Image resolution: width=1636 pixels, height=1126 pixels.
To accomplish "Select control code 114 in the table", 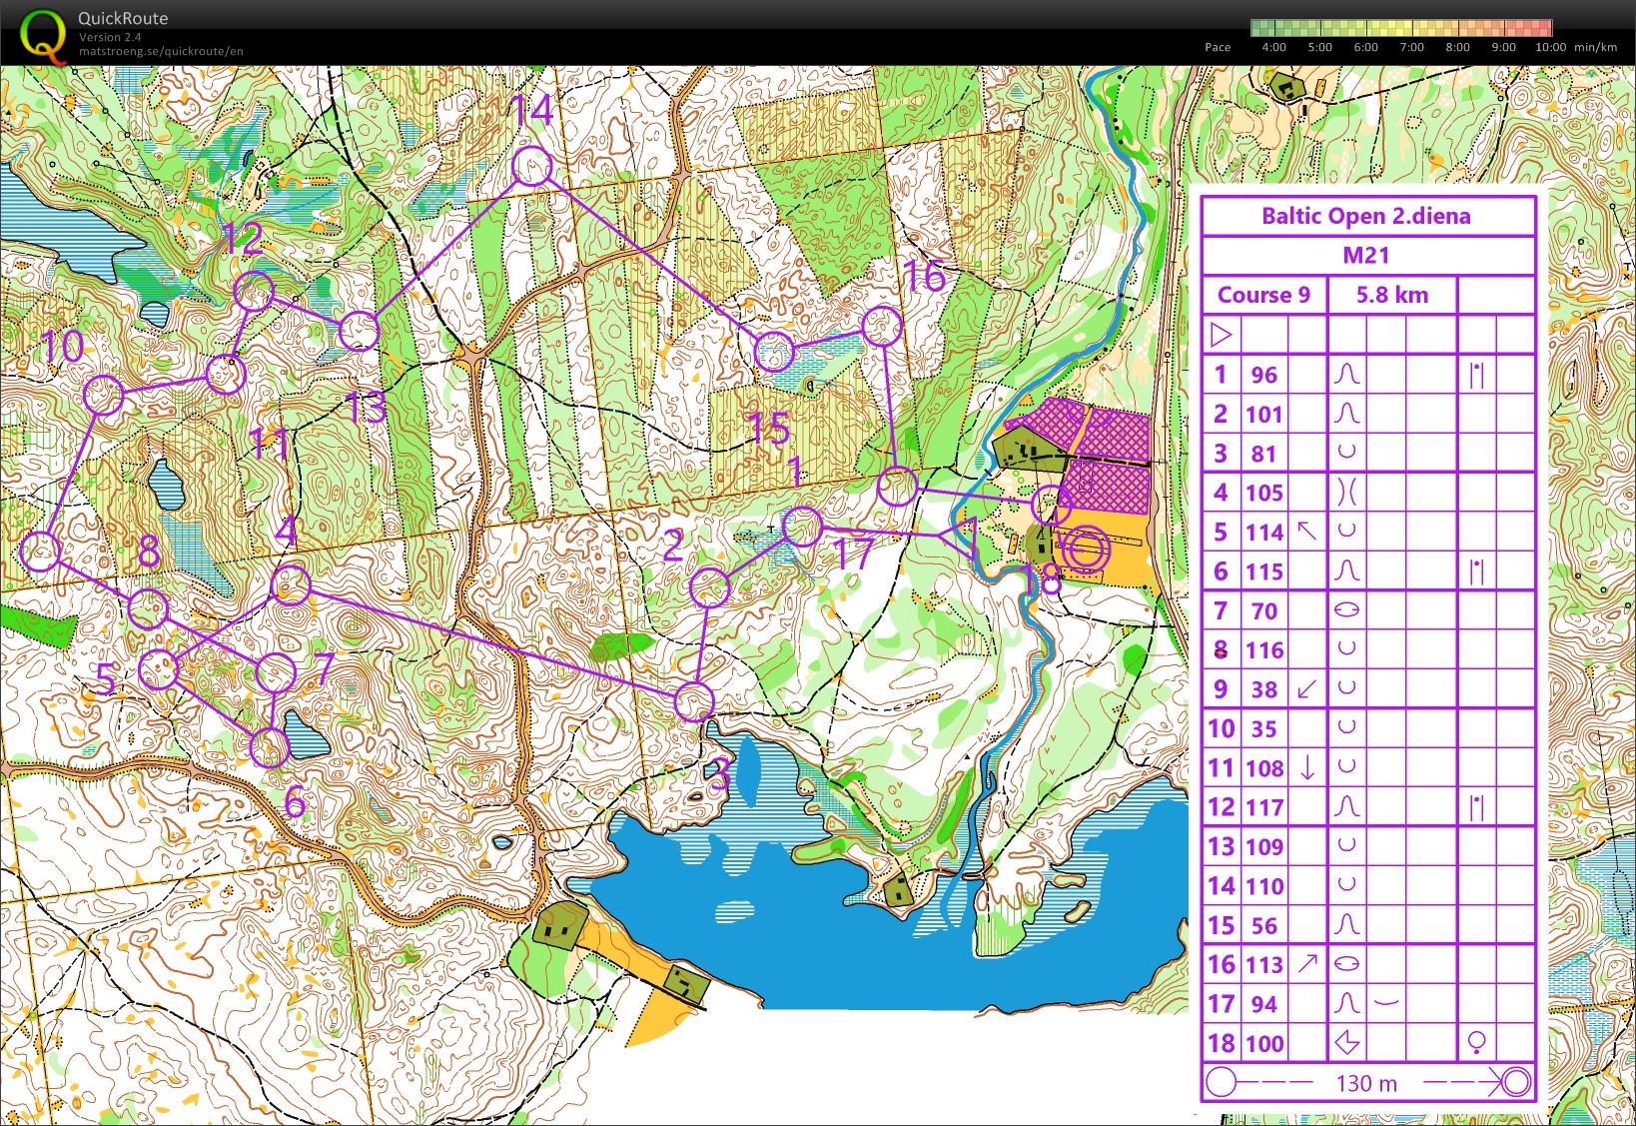I will (x=1264, y=533).
